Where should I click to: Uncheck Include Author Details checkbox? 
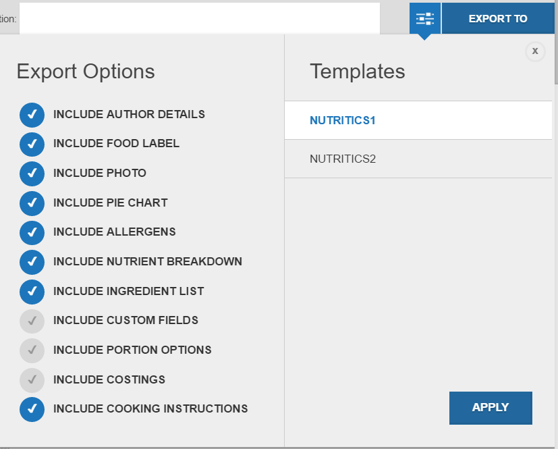pyautogui.click(x=32, y=115)
